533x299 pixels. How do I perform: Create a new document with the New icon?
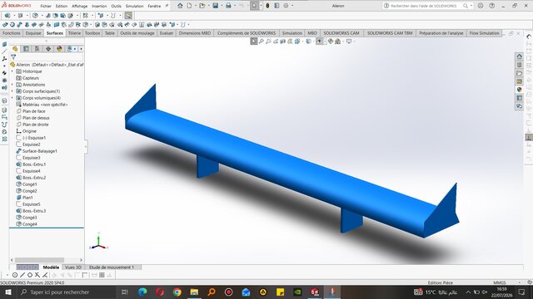coord(189,6)
